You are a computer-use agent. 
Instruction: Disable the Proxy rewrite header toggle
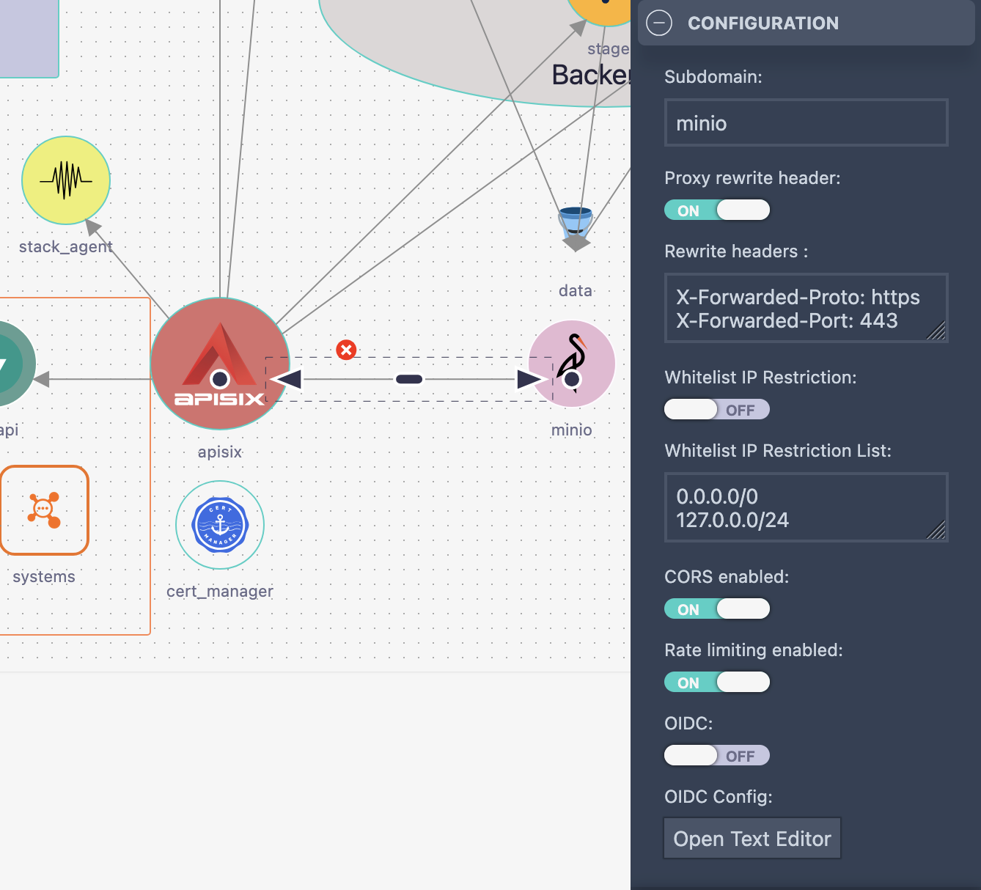(x=717, y=210)
